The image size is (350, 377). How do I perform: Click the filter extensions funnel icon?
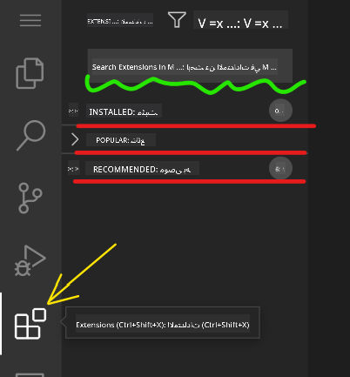pyautogui.click(x=177, y=20)
